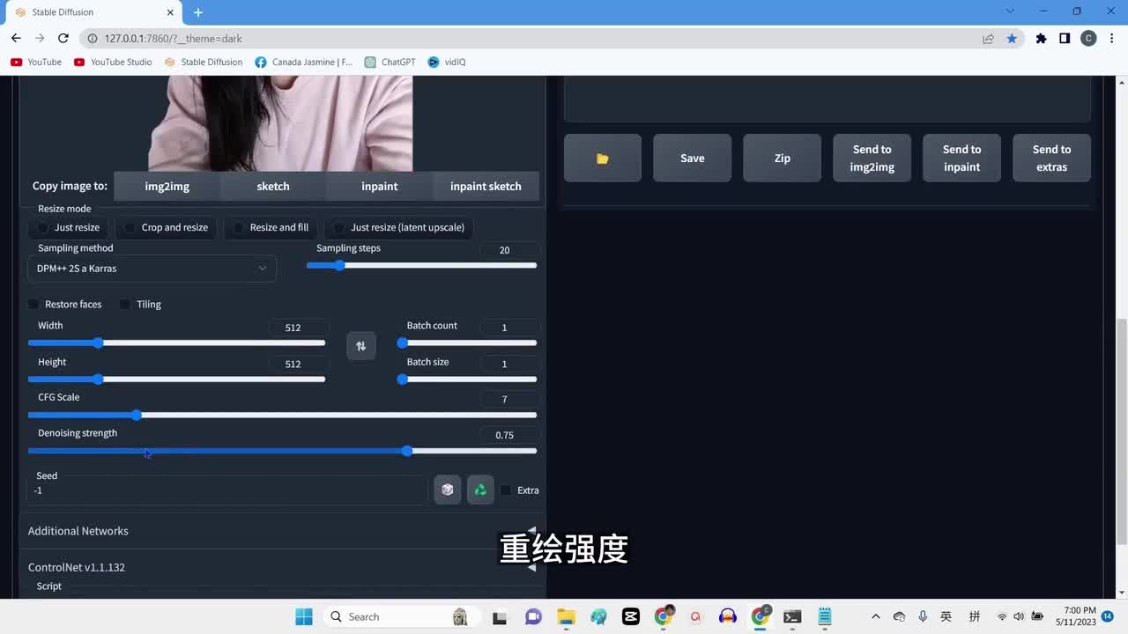Click the Zip button
This screenshot has width=1128, height=634.
click(x=782, y=158)
